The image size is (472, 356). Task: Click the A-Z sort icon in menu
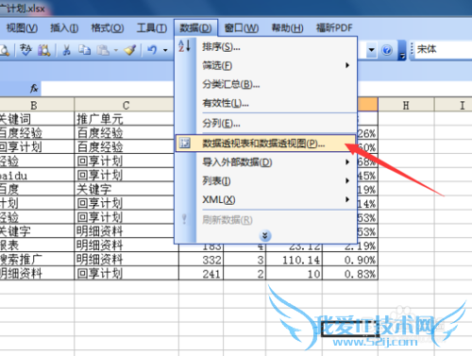[x=185, y=46]
